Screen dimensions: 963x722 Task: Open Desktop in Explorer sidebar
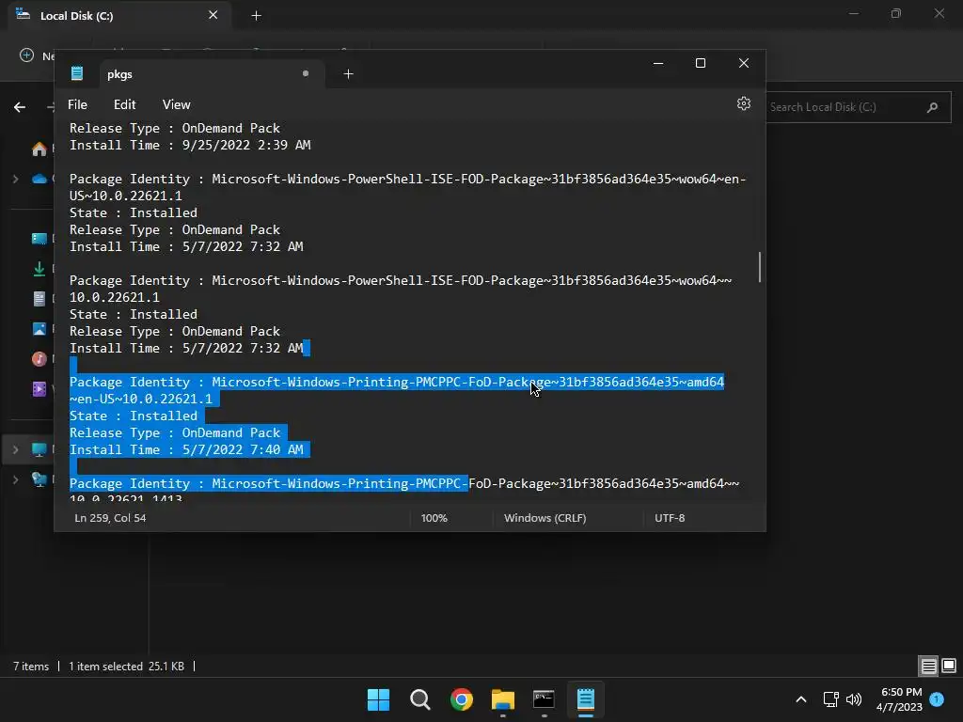point(39,238)
